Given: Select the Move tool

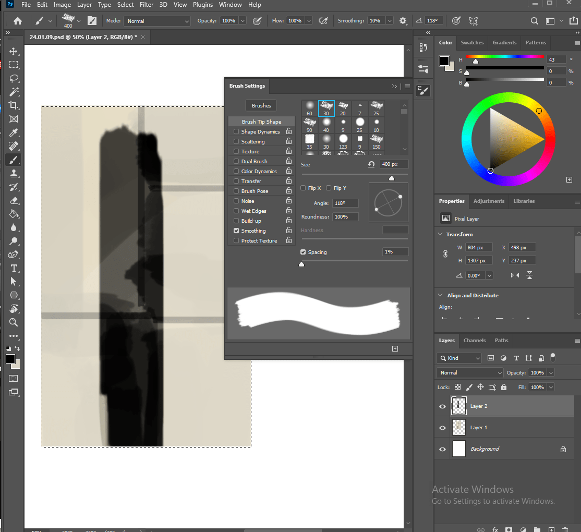Looking at the screenshot, I should (x=14, y=51).
